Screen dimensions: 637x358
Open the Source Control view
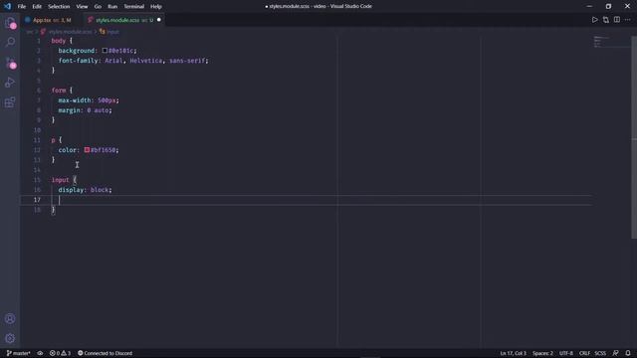[x=10, y=62]
